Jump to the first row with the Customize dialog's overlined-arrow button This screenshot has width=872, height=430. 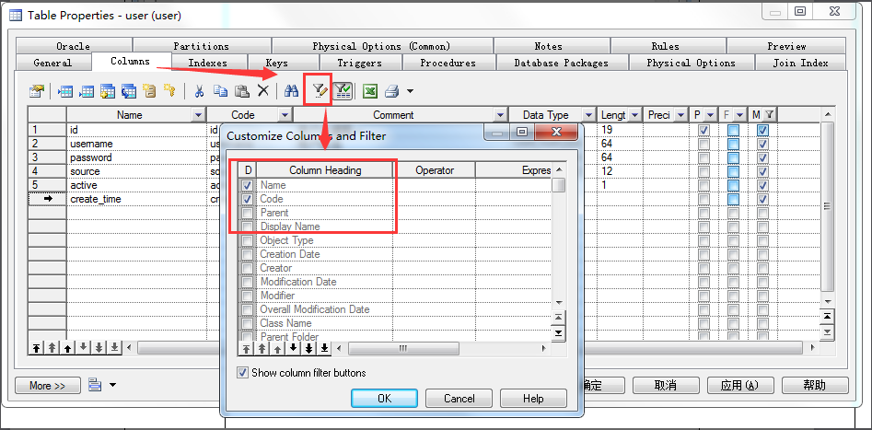tap(559, 317)
